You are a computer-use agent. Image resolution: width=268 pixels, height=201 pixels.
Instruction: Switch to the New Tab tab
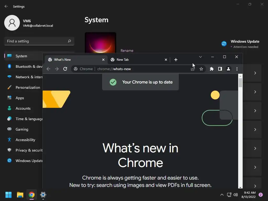pos(139,60)
